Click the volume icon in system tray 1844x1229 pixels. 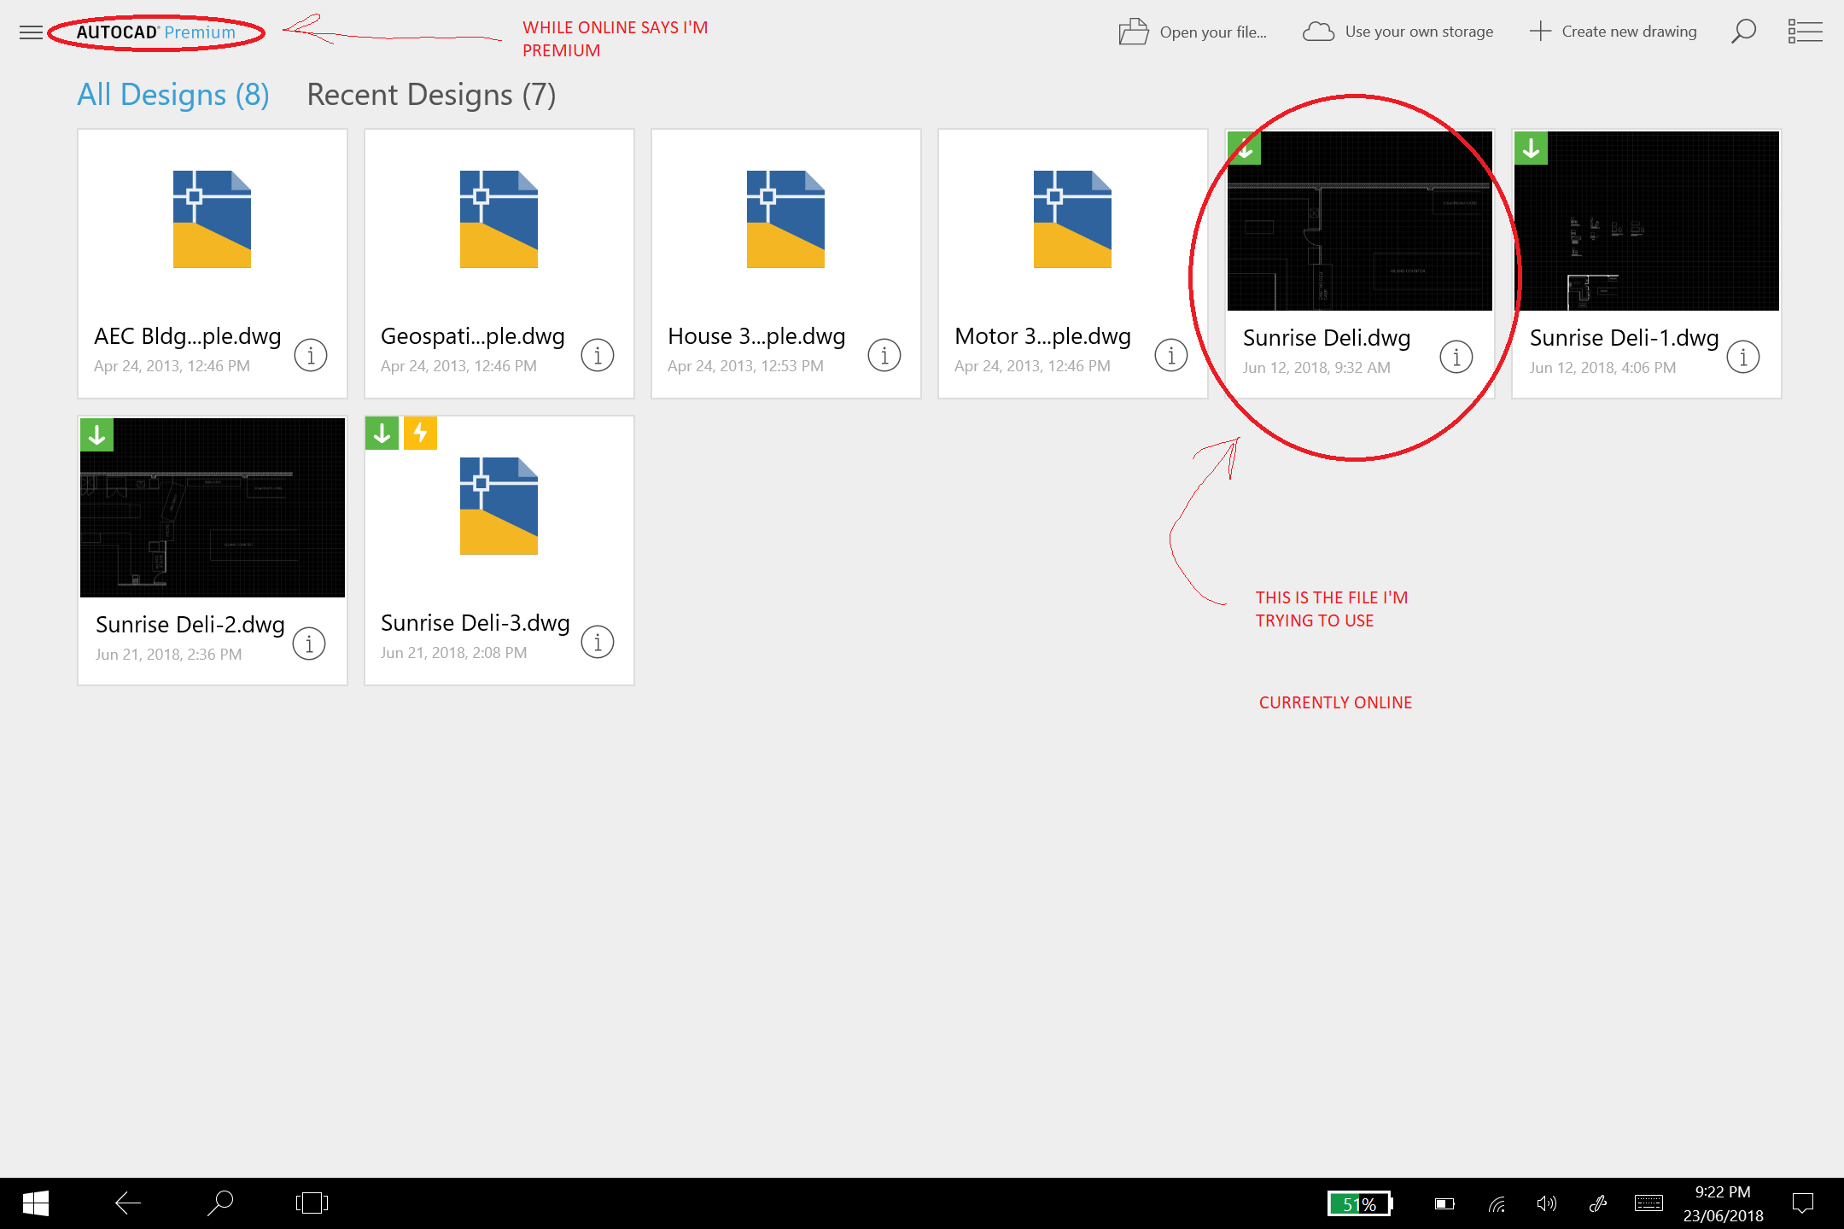(x=1546, y=1203)
